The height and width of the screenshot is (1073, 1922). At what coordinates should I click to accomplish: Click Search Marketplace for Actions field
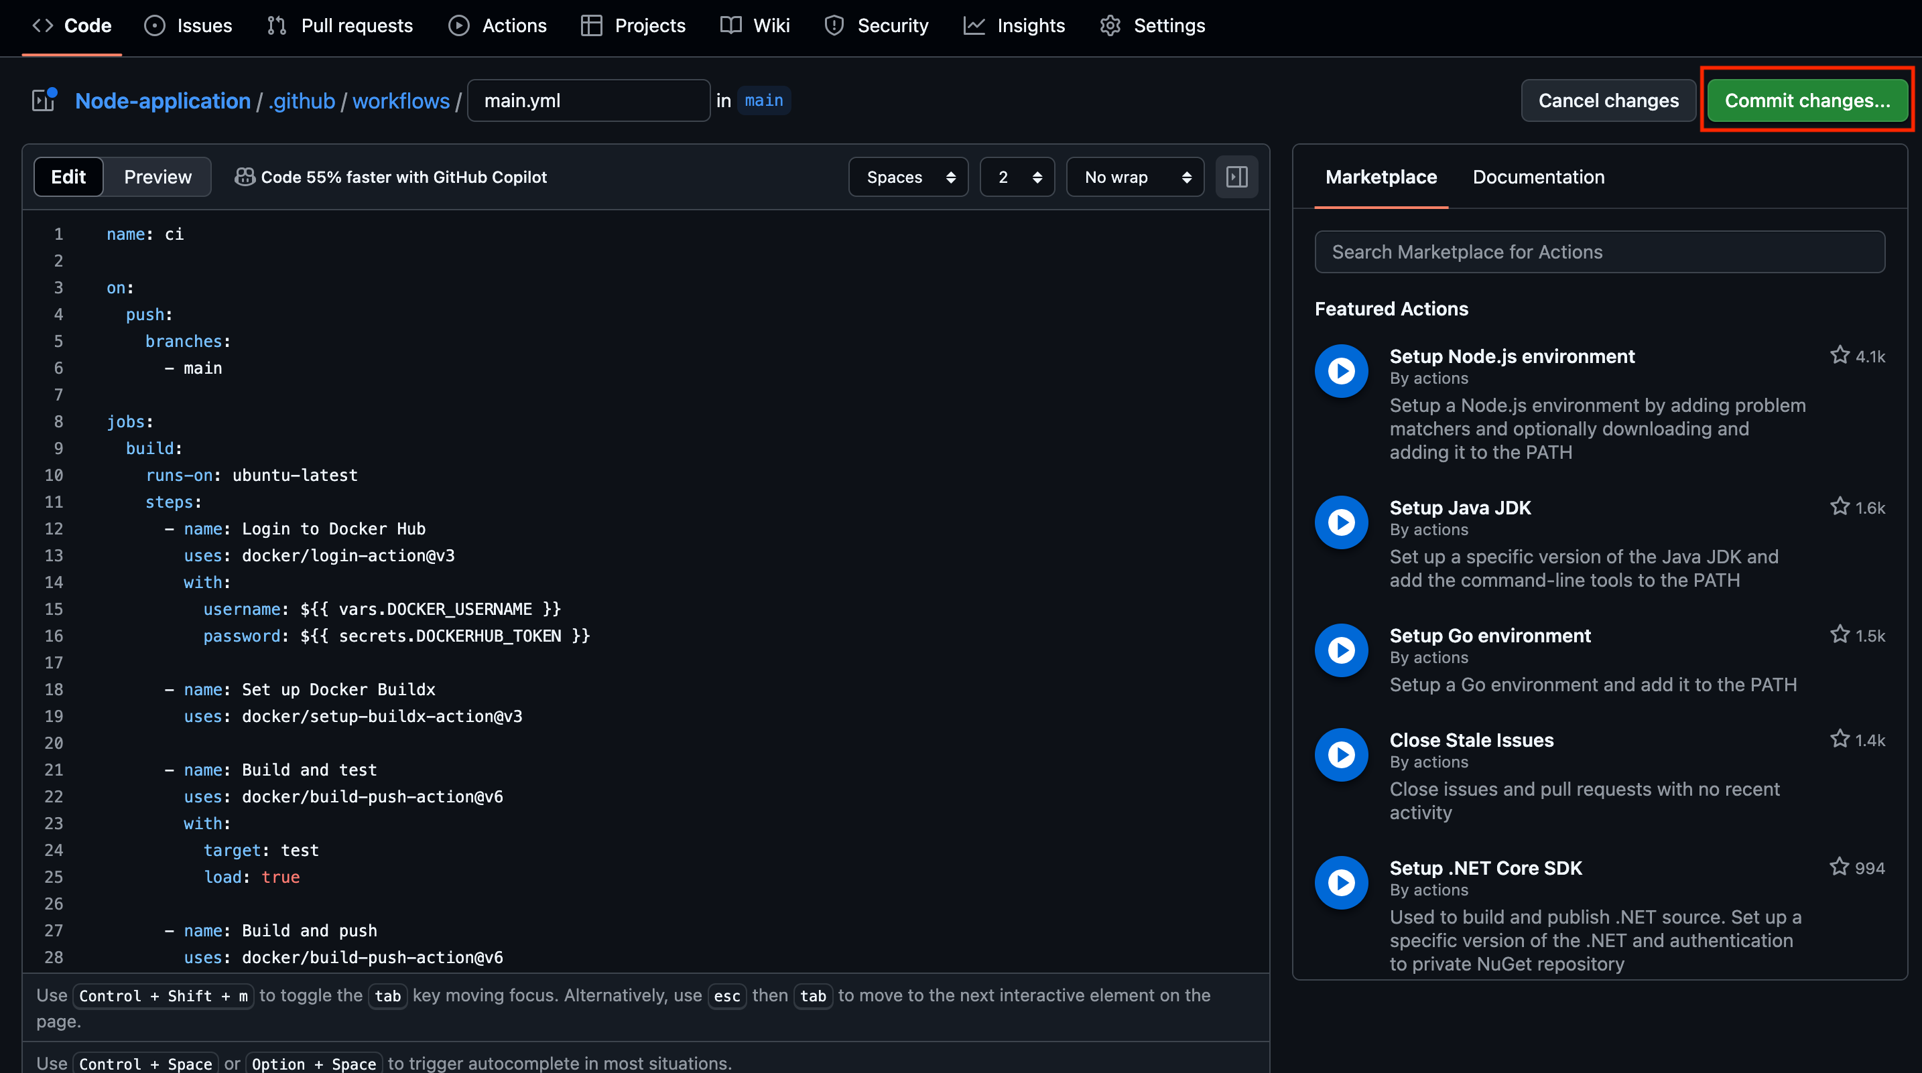1599,252
